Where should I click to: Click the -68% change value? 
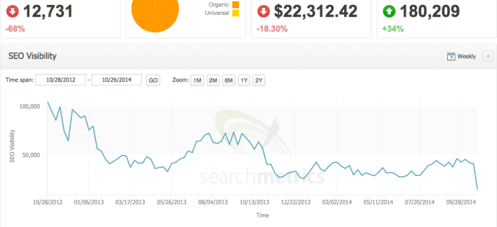15,29
